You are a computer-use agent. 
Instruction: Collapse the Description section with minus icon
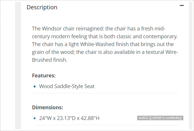pos(182,6)
